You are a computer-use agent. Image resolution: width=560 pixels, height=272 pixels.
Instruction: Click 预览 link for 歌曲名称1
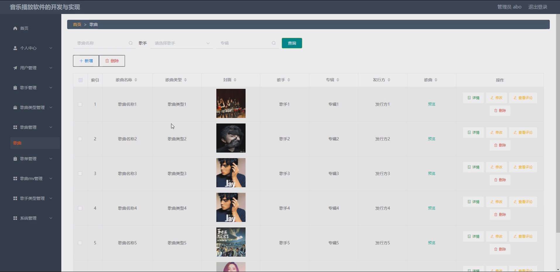432,104
